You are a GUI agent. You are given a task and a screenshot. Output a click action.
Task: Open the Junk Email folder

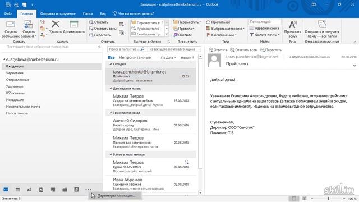(23, 107)
